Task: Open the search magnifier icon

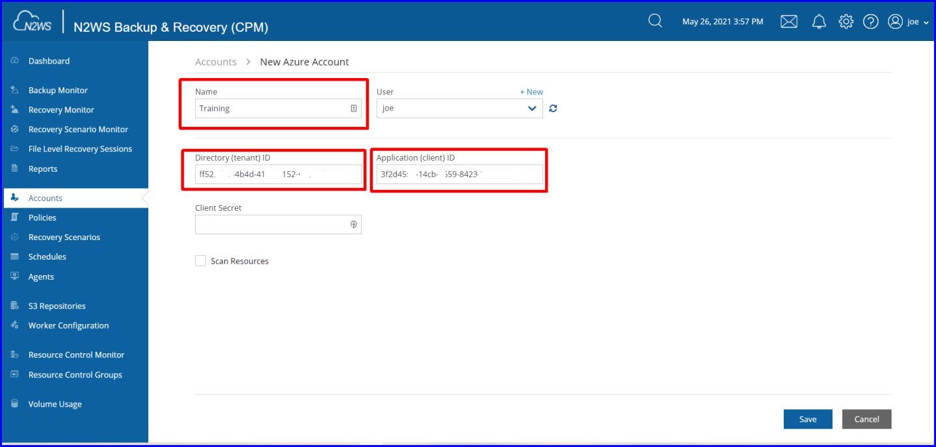Action: point(655,21)
